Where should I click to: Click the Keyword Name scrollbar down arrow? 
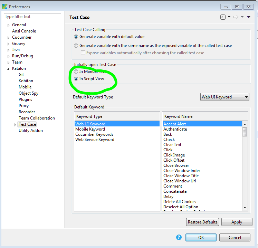[x=245, y=208]
